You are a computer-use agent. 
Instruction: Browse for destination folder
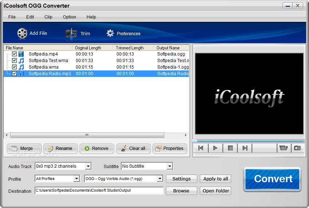pyautogui.click(x=182, y=191)
